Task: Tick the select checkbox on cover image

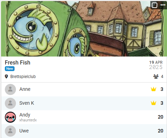Action: pyautogui.click(x=155, y=5)
